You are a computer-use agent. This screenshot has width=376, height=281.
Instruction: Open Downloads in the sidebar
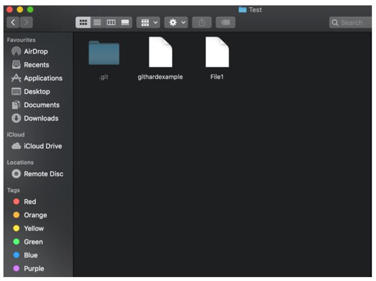[x=35, y=118]
